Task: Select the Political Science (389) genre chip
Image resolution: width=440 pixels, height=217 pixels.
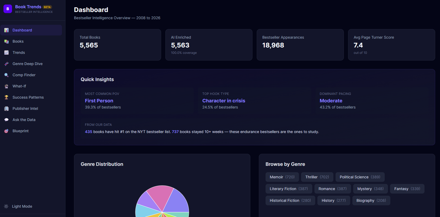Action: point(360,177)
